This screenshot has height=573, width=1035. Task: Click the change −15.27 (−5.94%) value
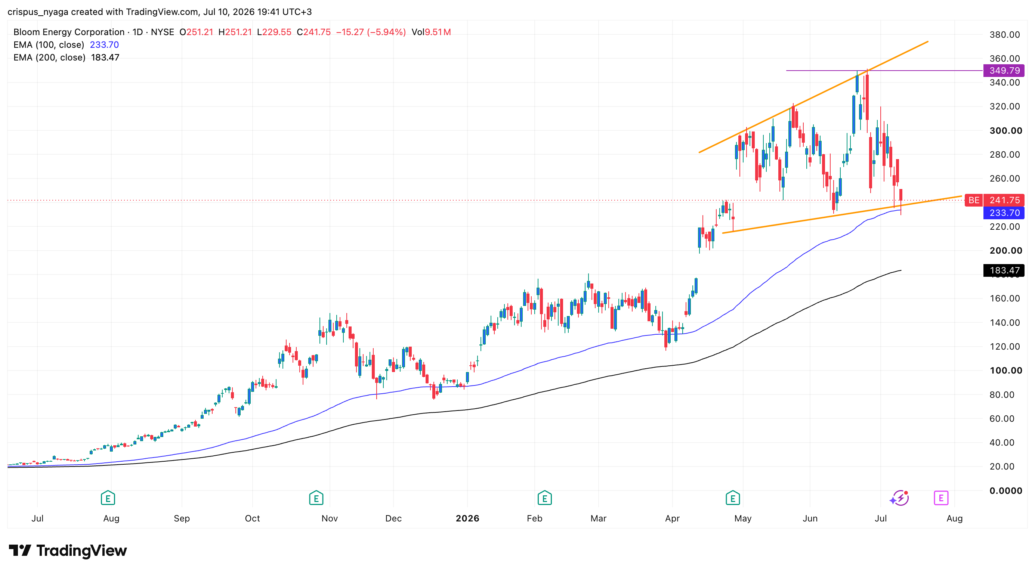[x=370, y=32]
